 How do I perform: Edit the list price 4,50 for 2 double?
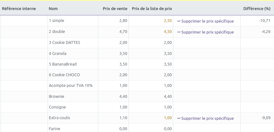168,32
